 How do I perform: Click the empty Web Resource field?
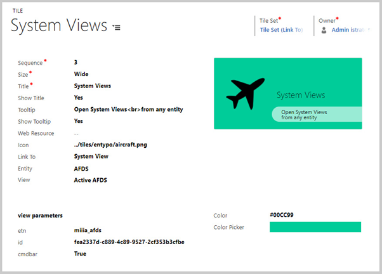coord(76,133)
